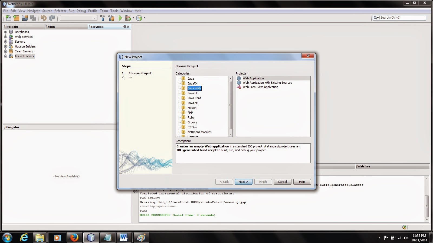
Task: Click the Clean and Build icon
Action: pyautogui.click(x=111, y=18)
